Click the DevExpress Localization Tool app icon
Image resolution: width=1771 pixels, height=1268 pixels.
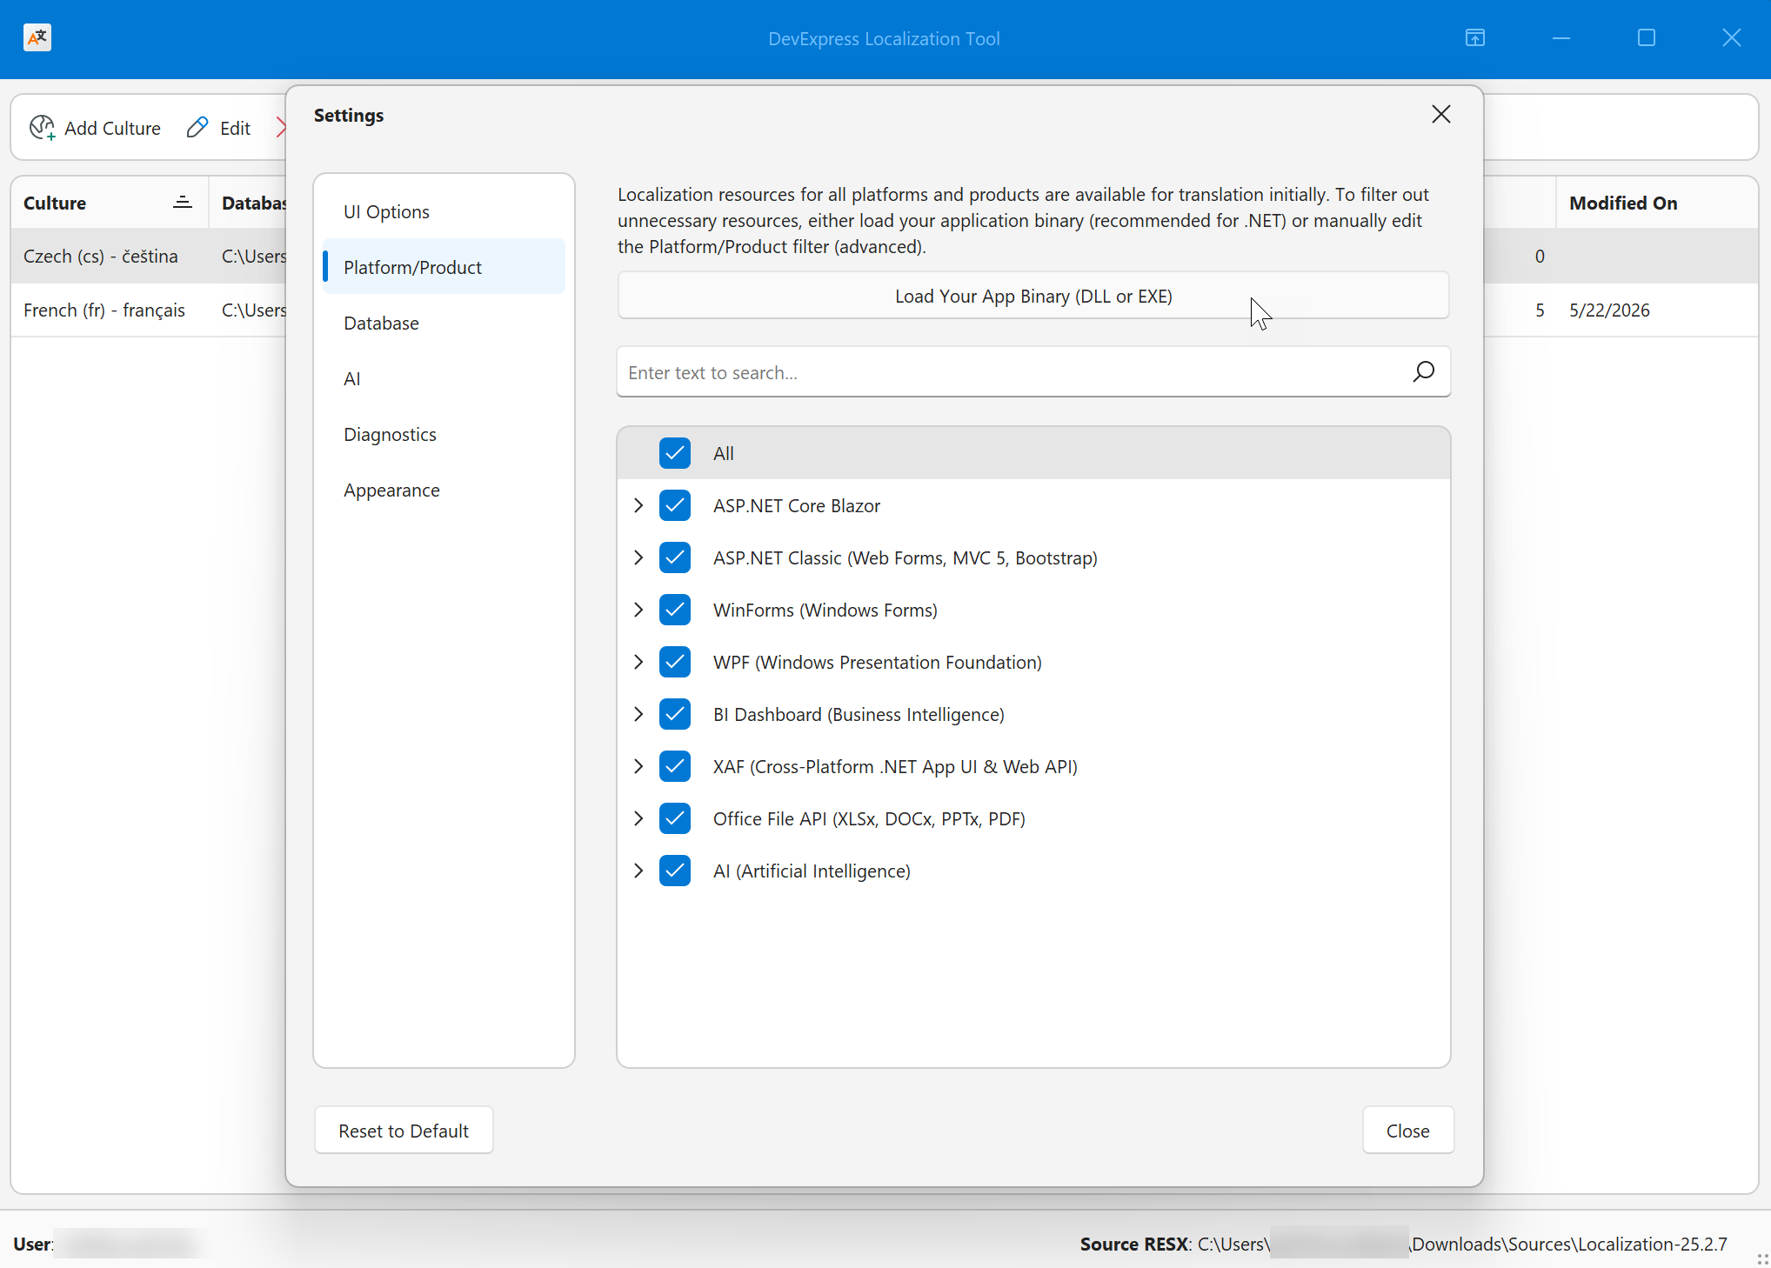[x=37, y=37]
